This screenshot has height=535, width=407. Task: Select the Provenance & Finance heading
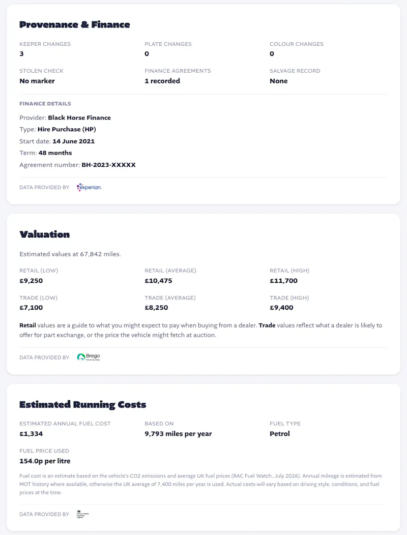pos(74,24)
